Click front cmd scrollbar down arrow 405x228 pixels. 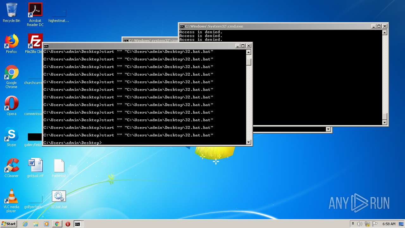249,142
